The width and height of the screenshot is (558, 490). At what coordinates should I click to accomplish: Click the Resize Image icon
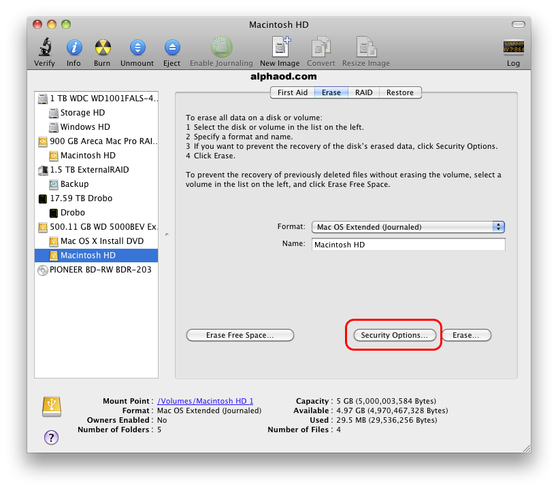pyautogui.click(x=366, y=46)
